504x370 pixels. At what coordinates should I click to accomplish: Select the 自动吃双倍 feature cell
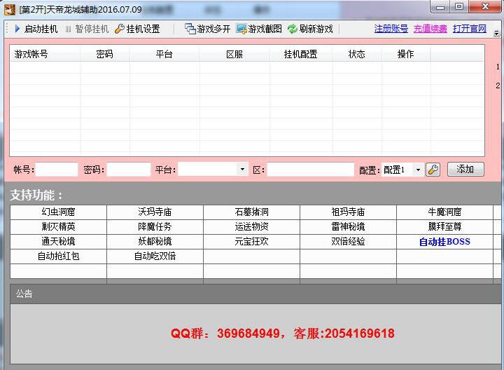(x=155, y=256)
